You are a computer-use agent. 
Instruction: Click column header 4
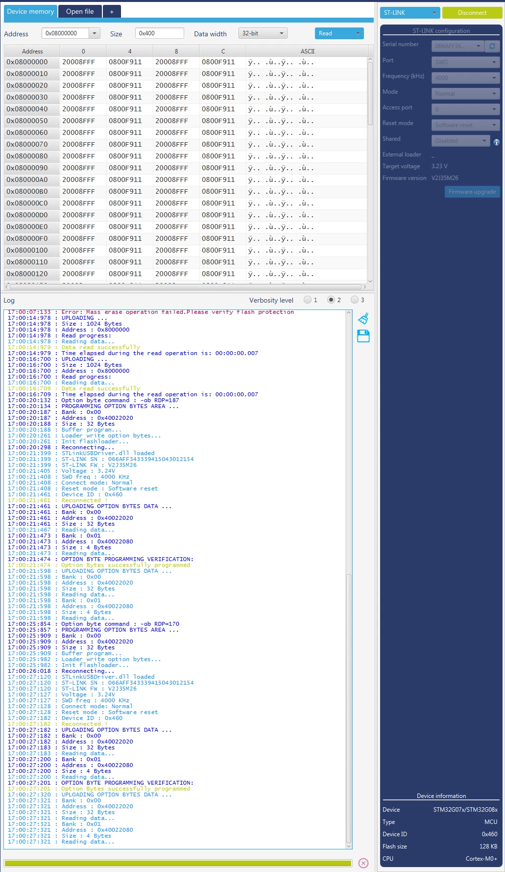point(130,51)
